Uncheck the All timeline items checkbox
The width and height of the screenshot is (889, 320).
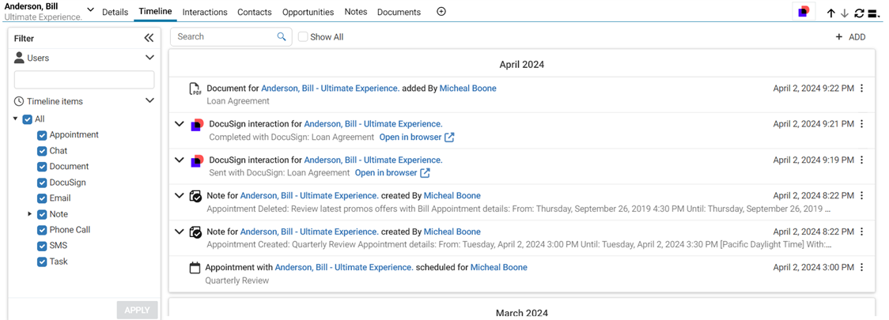click(27, 119)
